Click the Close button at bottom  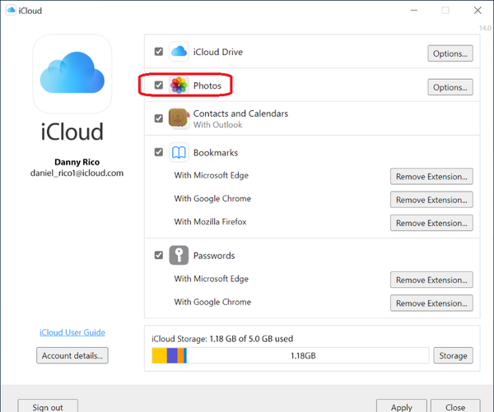(x=455, y=407)
